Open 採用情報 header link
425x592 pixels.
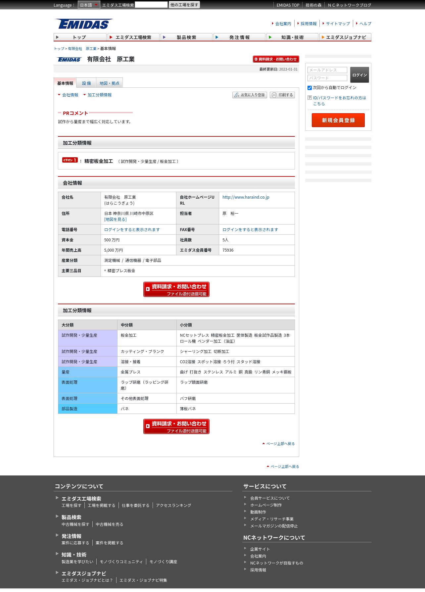click(x=308, y=24)
